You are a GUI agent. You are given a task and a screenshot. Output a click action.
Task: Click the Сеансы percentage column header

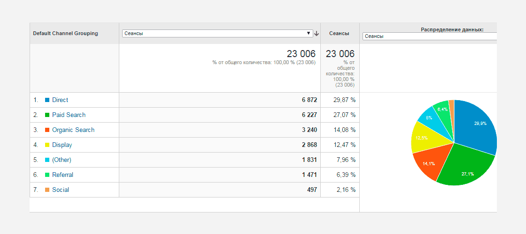[339, 33]
